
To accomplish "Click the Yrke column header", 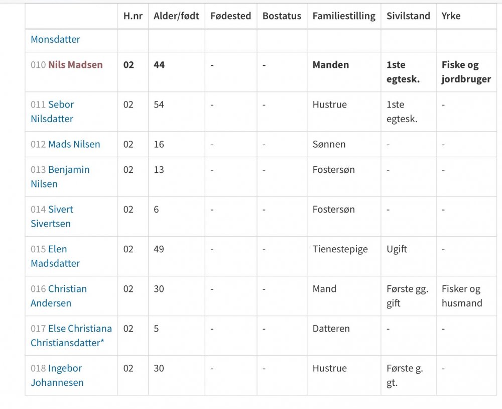I will 451,16.
